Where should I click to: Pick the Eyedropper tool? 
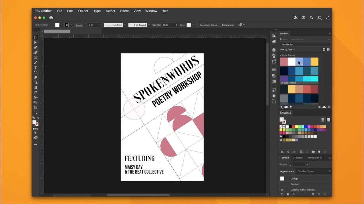tap(36, 92)
